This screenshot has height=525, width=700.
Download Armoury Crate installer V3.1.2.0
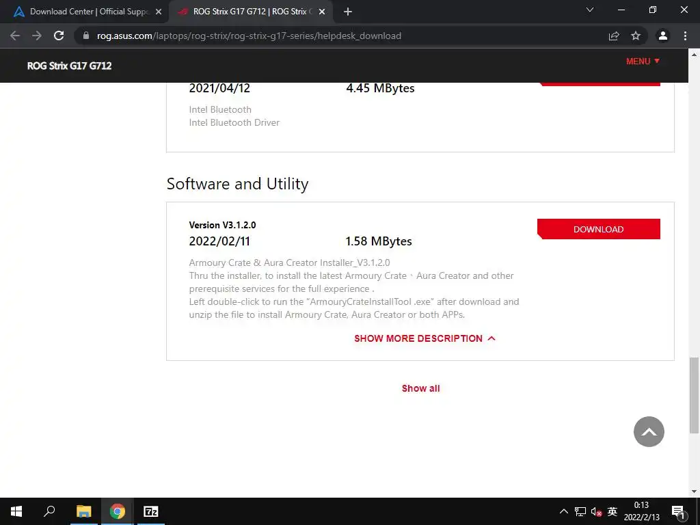click(598, 229)
